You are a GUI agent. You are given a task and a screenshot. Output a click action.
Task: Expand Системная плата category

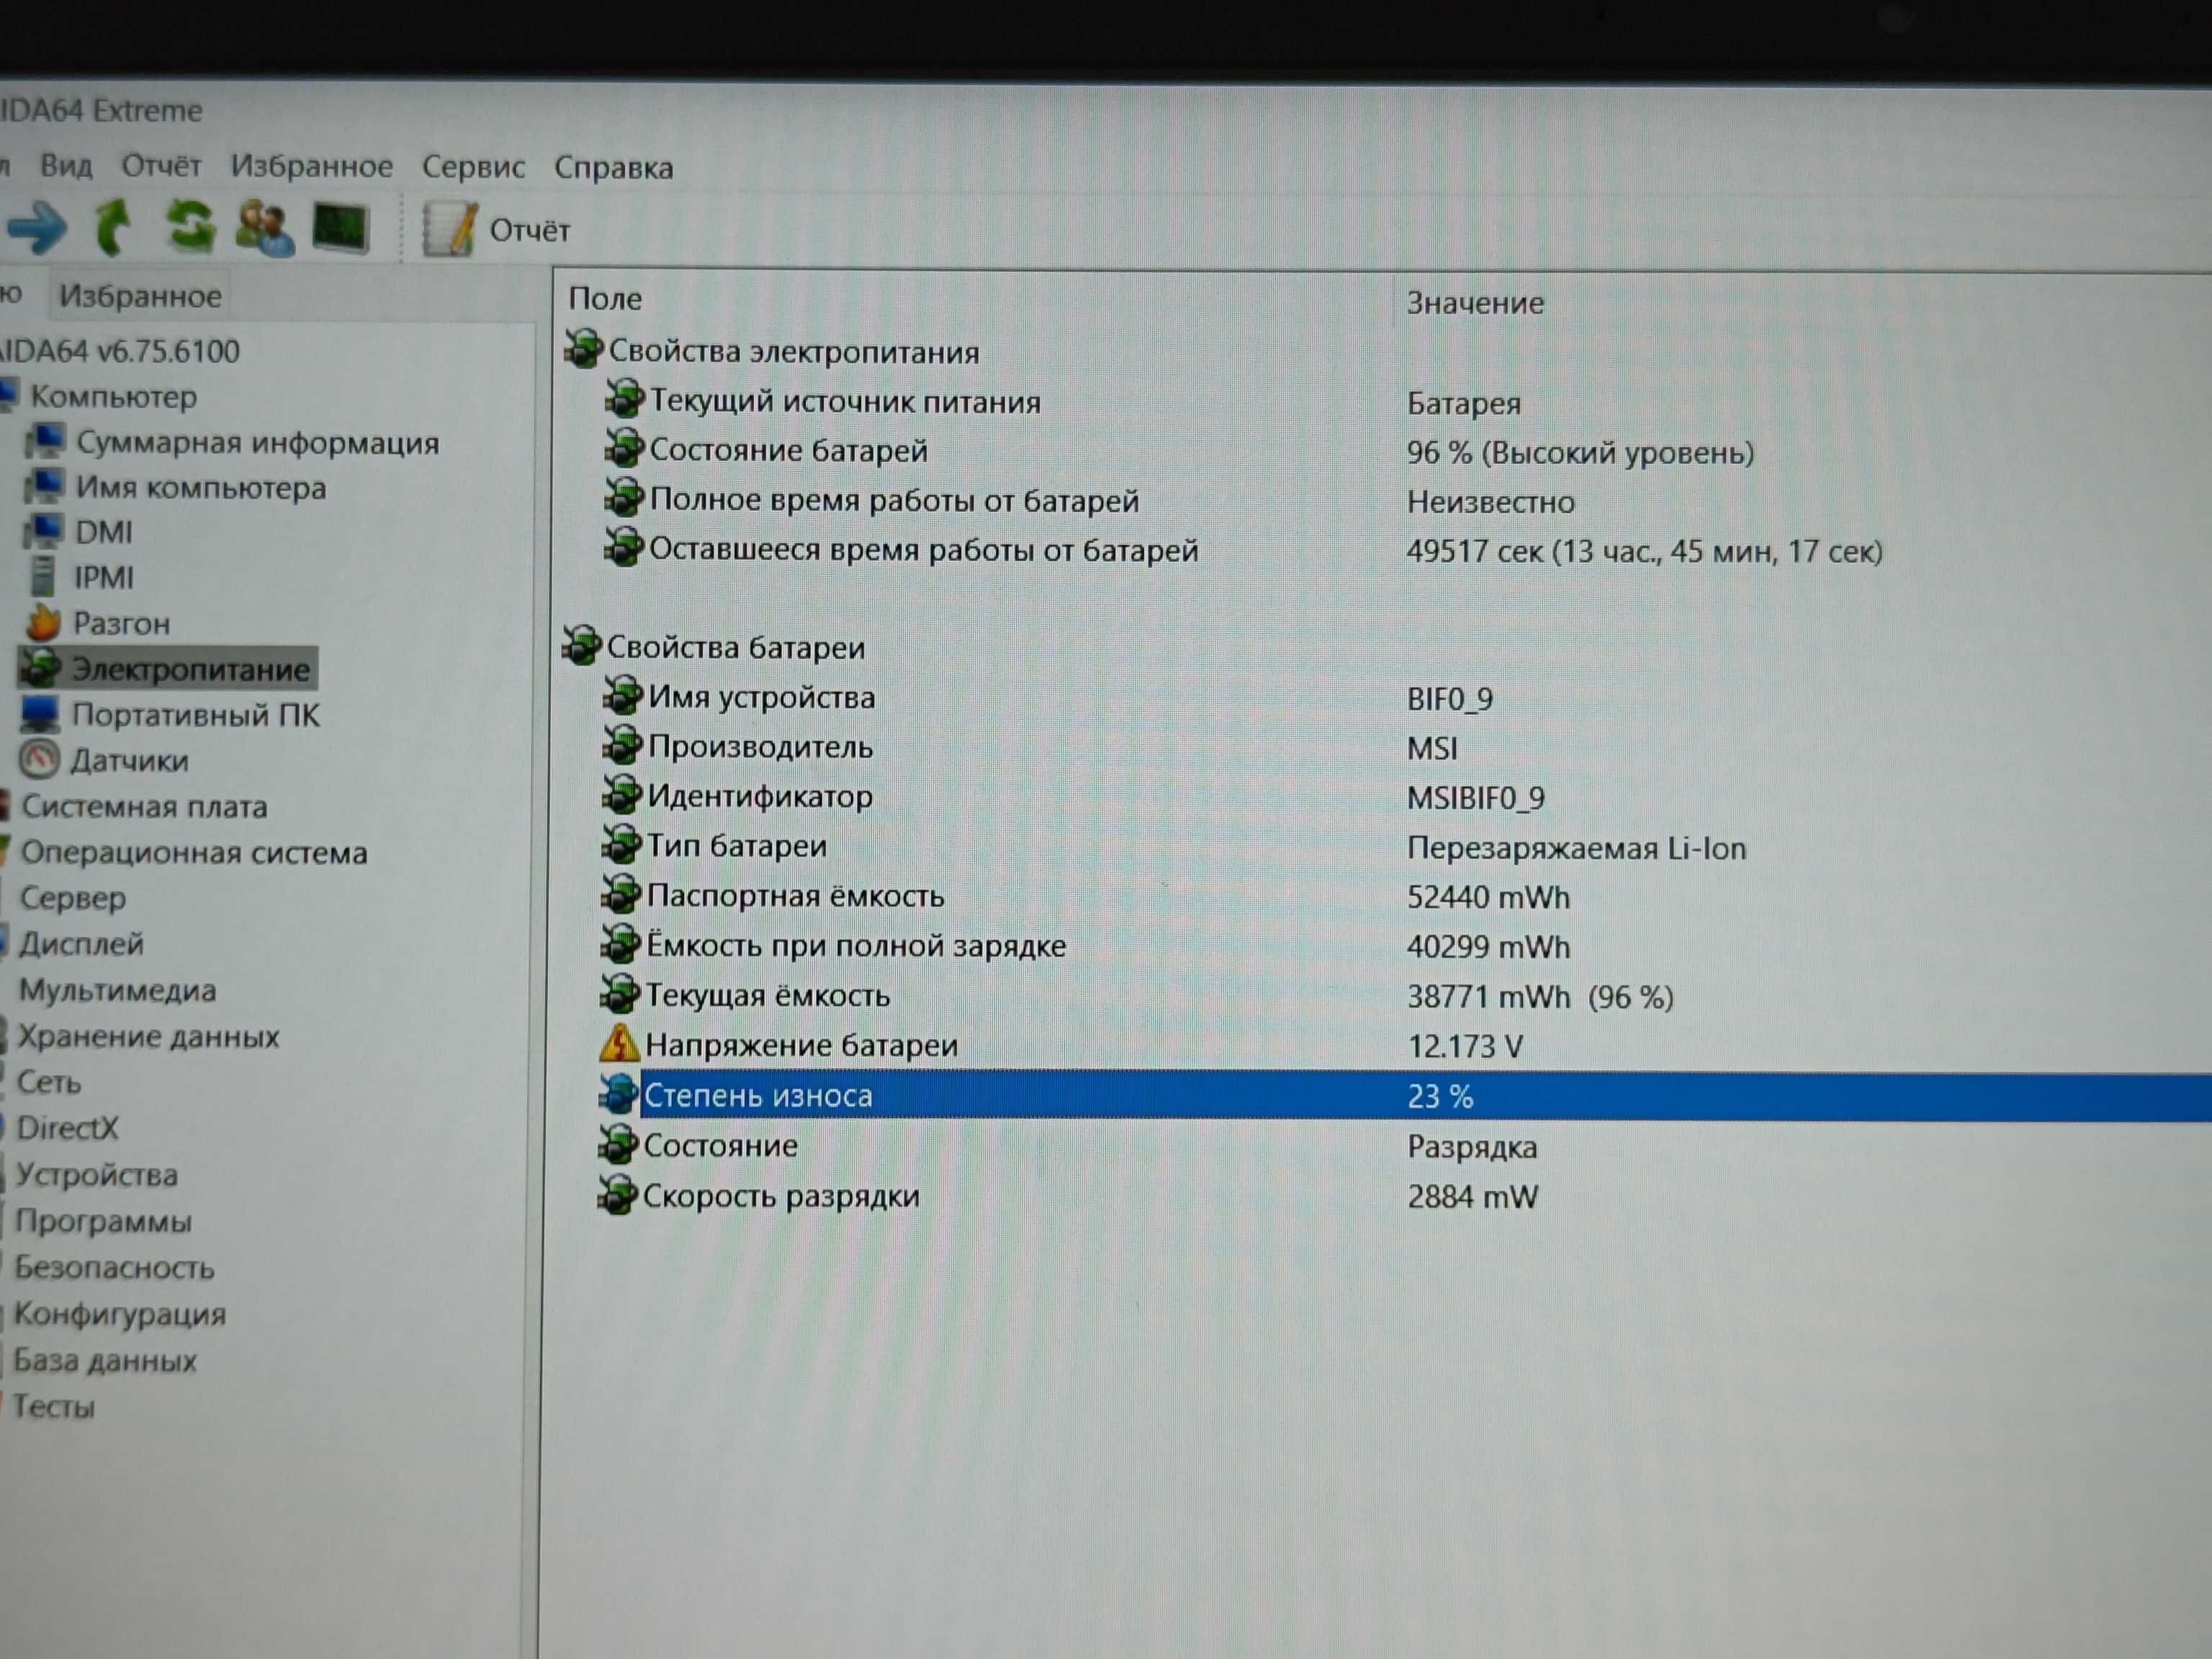[144, 807]
